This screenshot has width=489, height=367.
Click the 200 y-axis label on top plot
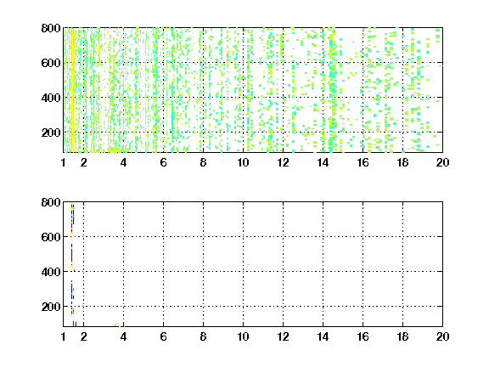pyautogui.click(x=51, y=133)
